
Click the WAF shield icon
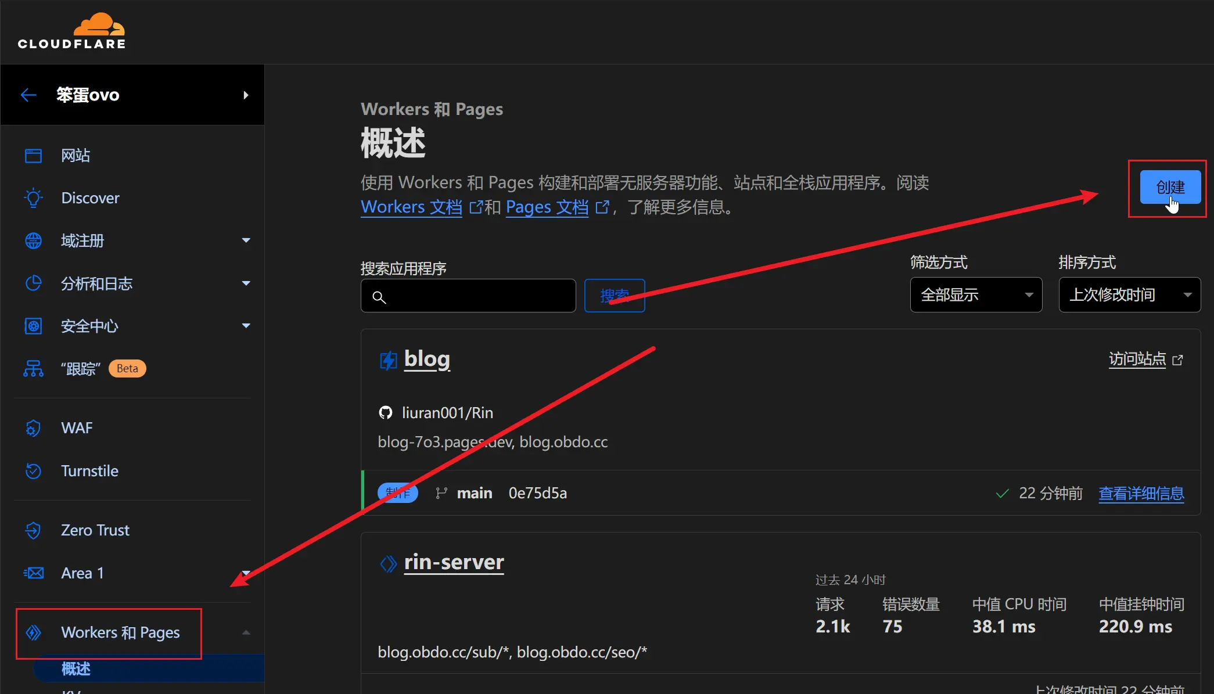tap(33, 428)
